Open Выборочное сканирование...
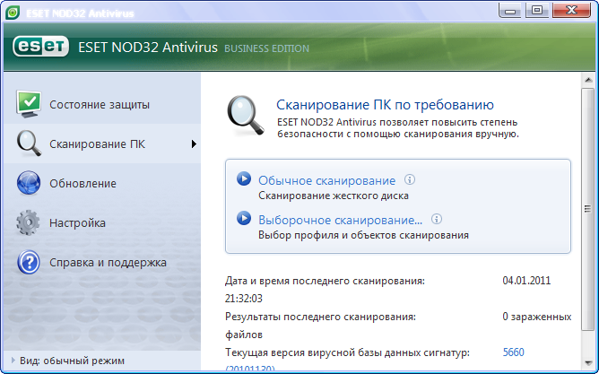This screenshot has height=374, width=599. [341, 220]
